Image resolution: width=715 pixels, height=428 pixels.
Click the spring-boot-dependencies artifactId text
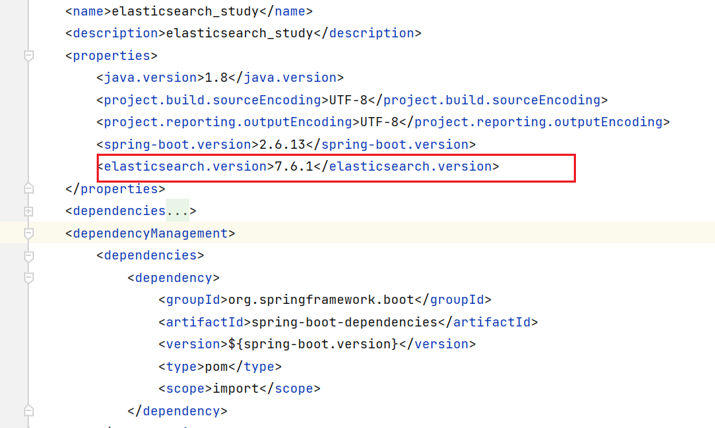[344, 322]
